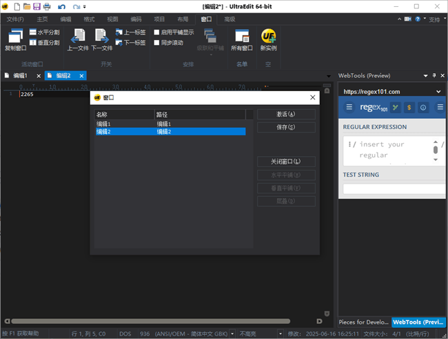Image resolution: width=448 pixels, height=339 pixels.
Task: Click the test string input field
Action: 394,189
